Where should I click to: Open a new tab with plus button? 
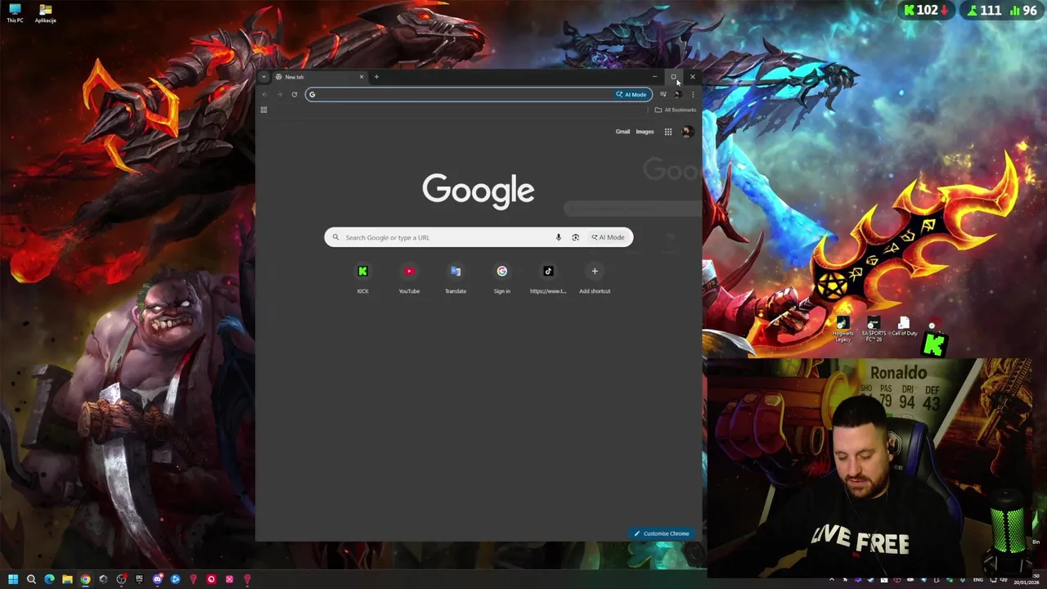point(376,77)
